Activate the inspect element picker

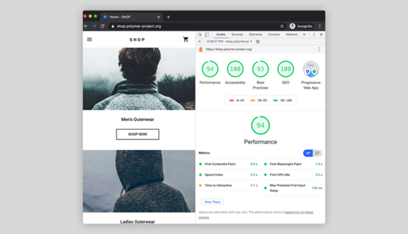click(x=200, y=34)
